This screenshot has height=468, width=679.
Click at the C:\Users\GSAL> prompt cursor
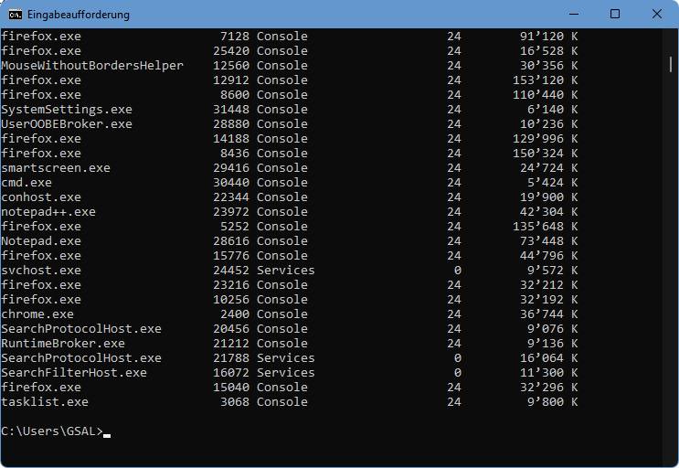coord(107,431)
